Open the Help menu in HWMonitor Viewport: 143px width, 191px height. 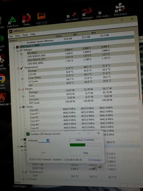[33, 34]
